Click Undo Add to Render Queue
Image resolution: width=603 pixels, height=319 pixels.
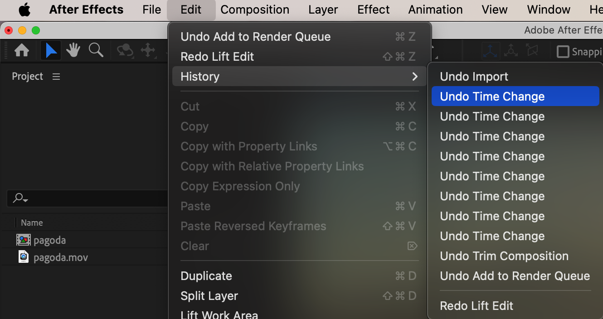point(255,37)
